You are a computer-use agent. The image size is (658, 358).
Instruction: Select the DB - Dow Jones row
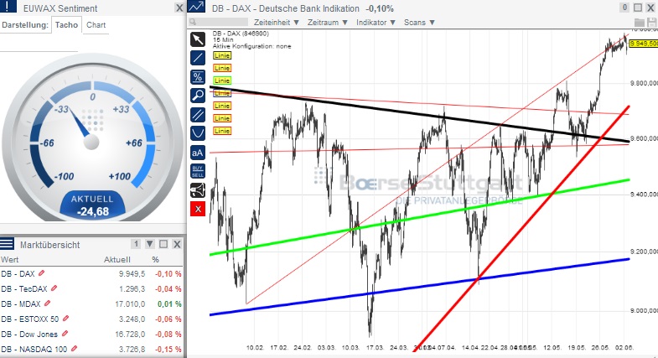coord(91,334)
